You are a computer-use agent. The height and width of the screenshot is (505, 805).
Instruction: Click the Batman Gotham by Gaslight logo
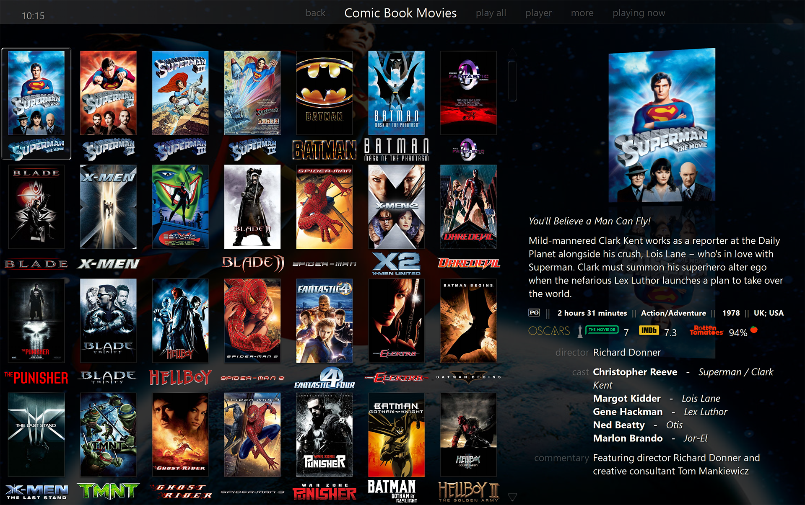tap(393, 491)
